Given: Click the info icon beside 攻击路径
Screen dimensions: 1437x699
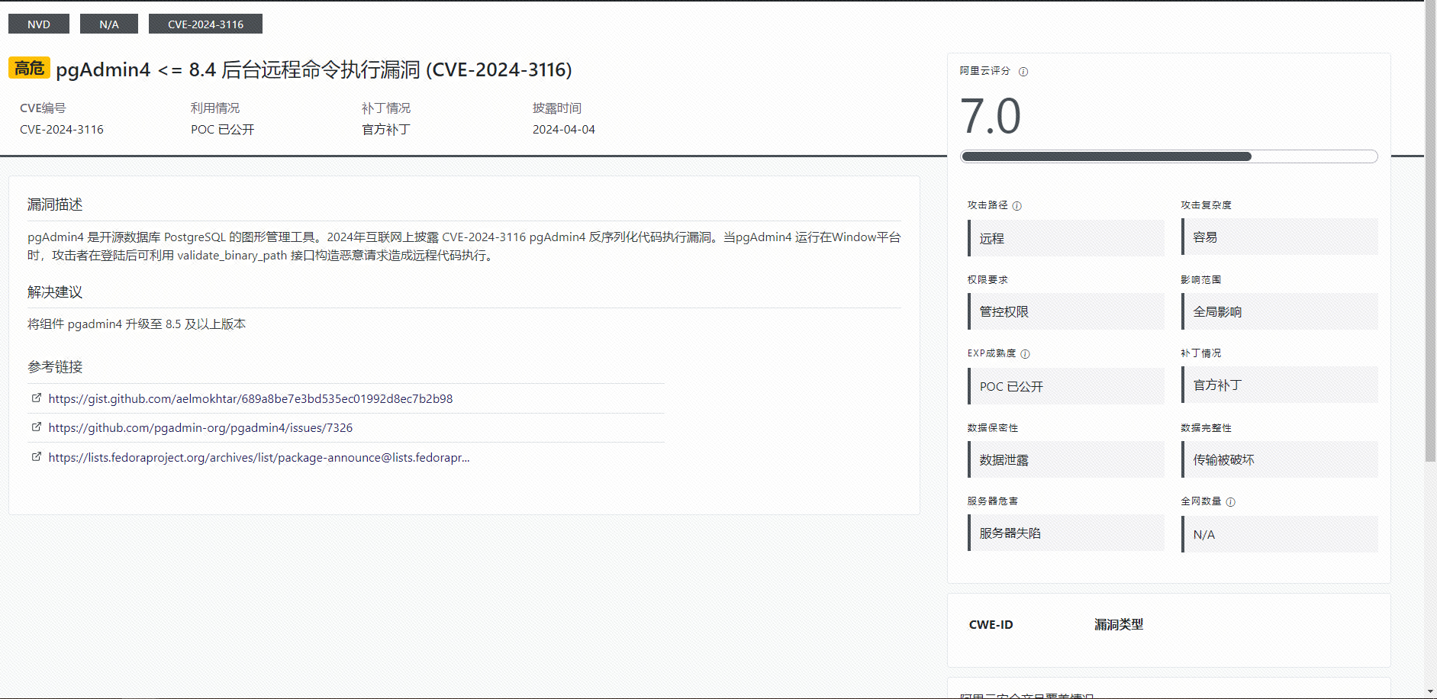Looking at the screenshot, I should pyautogui.click(x=1017, y=206).
